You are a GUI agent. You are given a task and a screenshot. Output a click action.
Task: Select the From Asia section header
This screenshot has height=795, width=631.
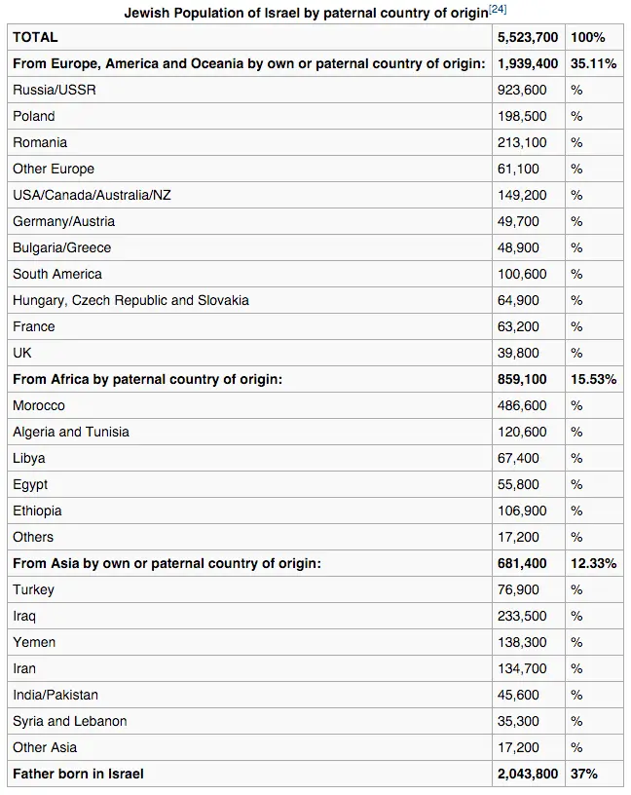click(167, 563)
